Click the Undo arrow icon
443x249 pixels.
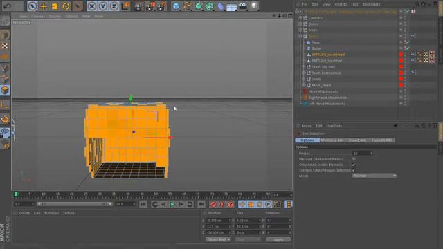click(x=8, y=6)
